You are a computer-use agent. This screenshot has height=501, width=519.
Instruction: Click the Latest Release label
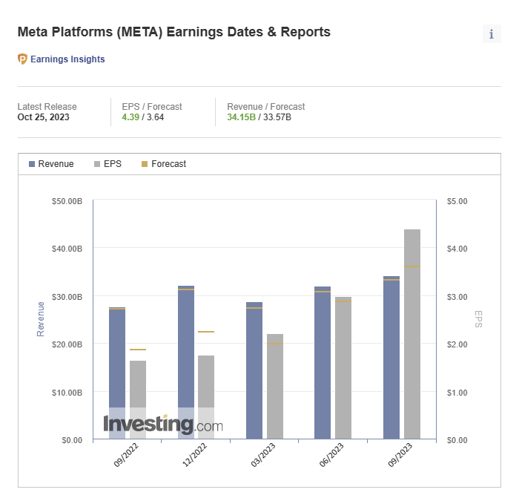(x=47, y=107)
